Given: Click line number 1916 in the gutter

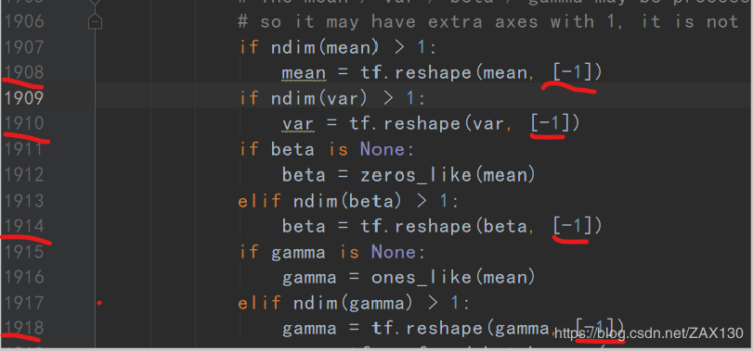Looking at the screenshot, I should coord(24,277).
